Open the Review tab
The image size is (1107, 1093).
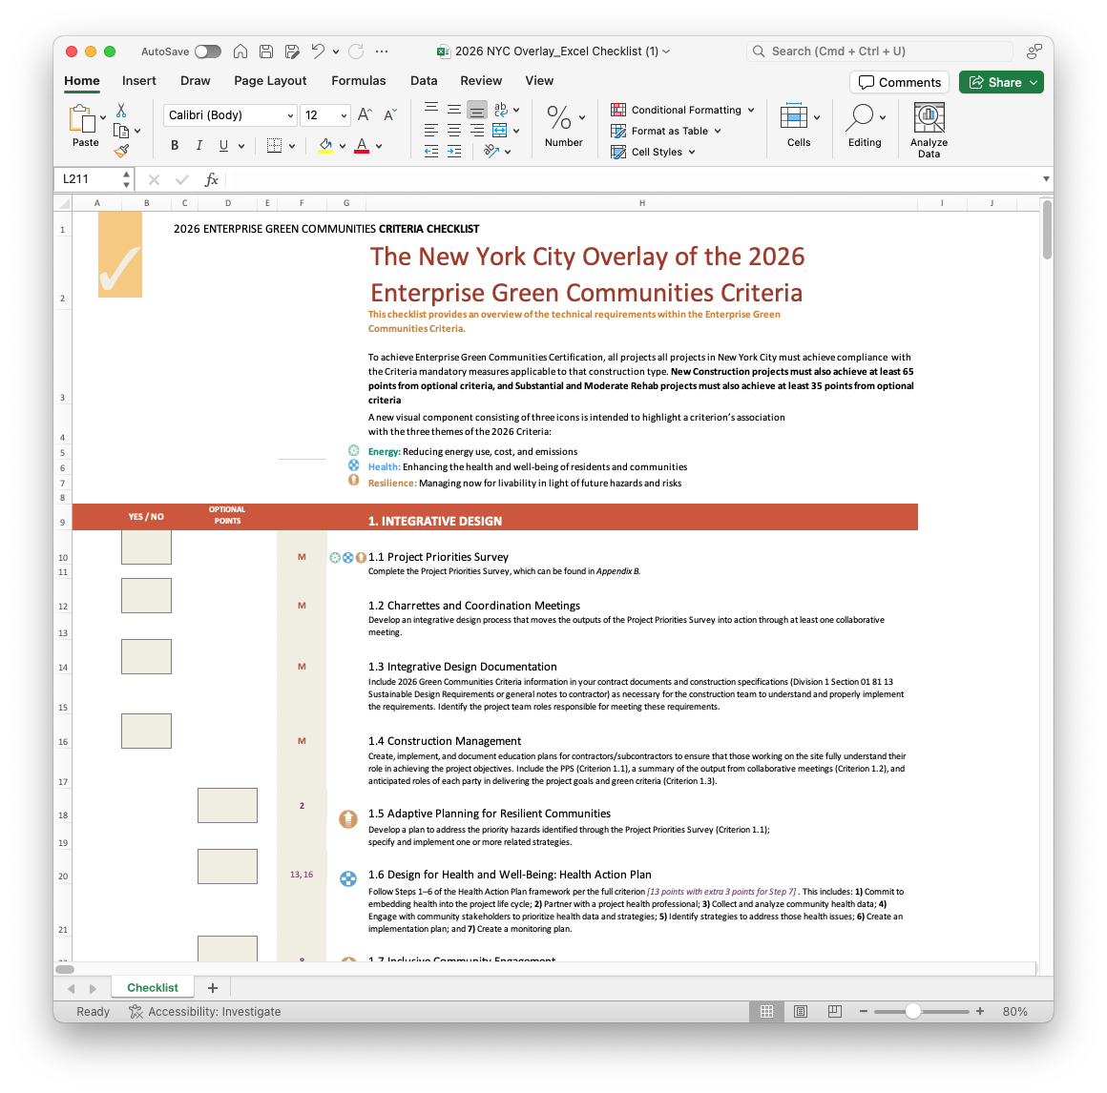[481, 80]
